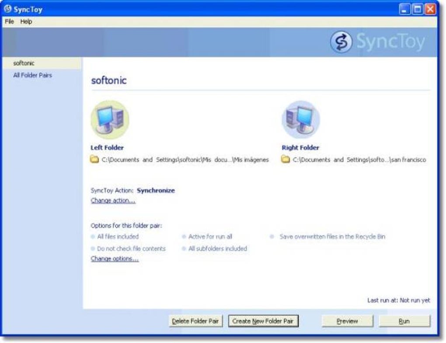Click the left folder path Mis imágenes
This screenshot has width=446, height=343.
click(x=185, y=160)
